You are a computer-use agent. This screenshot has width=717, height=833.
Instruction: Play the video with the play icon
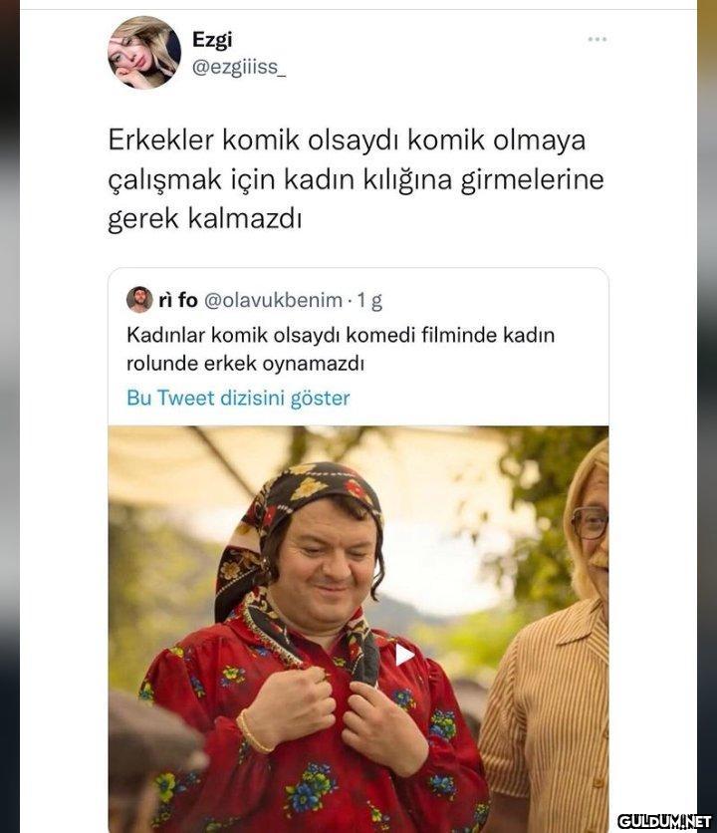click(404, 655)
